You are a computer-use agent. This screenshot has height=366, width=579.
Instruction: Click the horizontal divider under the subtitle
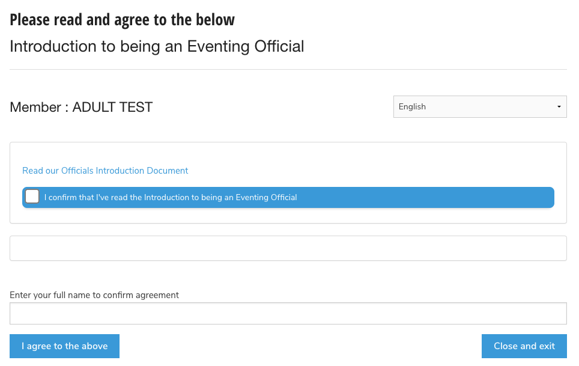[288, 69]
